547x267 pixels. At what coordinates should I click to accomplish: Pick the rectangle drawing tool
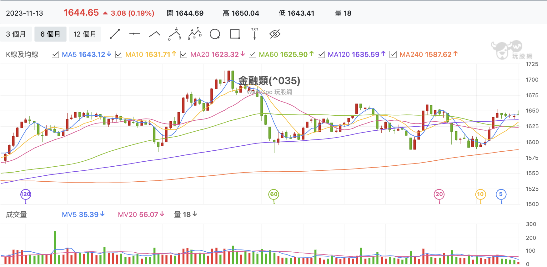pos(235,34)
